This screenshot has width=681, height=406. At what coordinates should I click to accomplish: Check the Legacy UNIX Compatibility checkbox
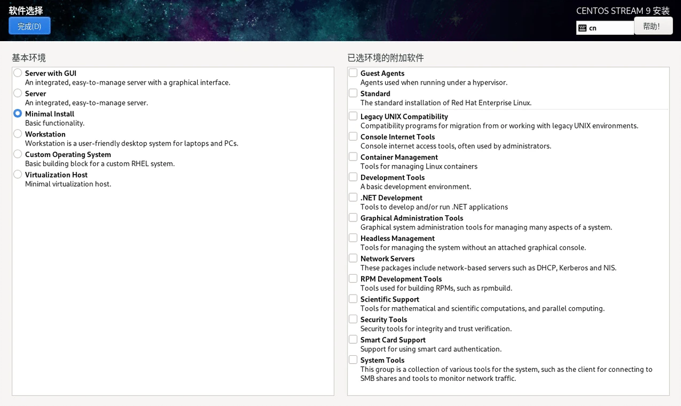(x=353, y=116)
